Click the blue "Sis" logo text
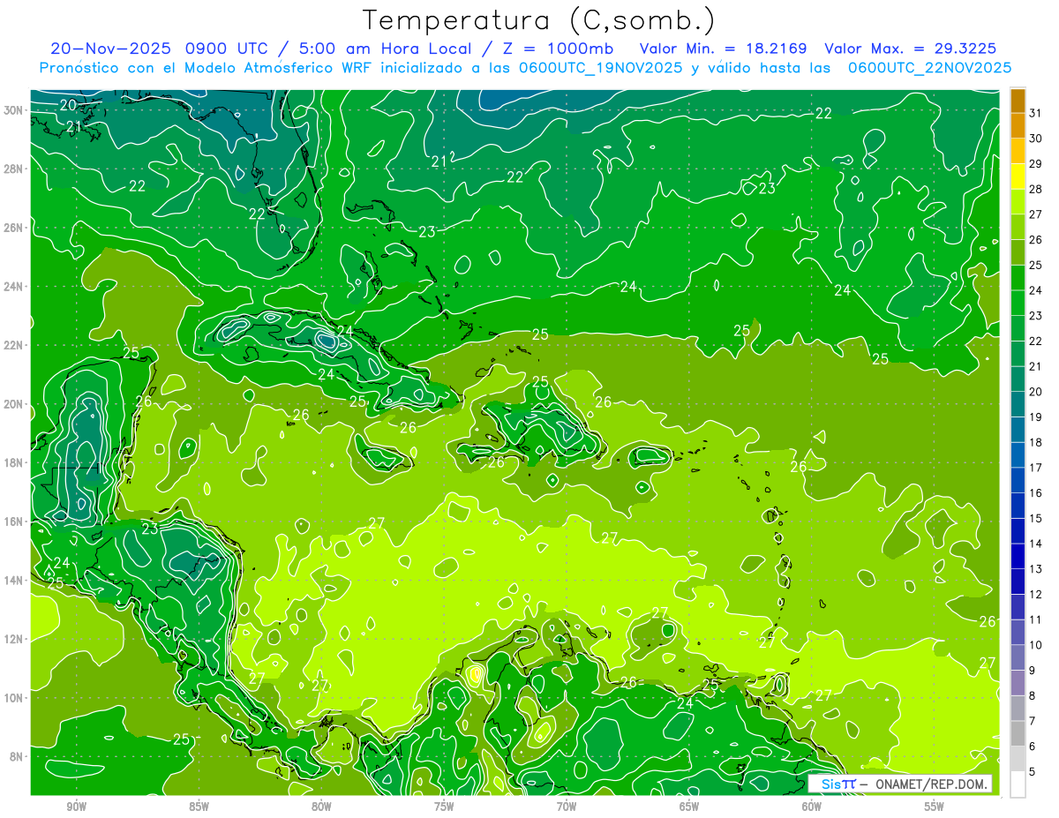 point(830,784)
